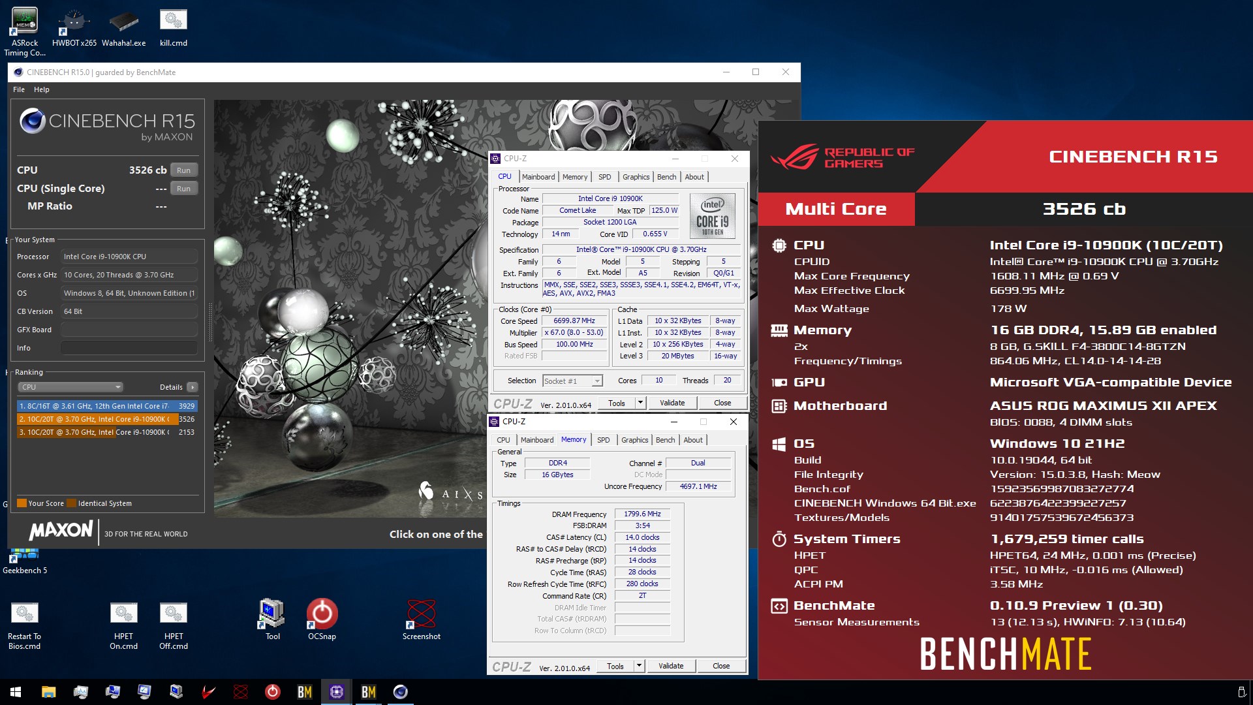This screenshot has height=705, width=1253.
Task: Launch OCSnap desktop shortcut
Action: point(322,619)
